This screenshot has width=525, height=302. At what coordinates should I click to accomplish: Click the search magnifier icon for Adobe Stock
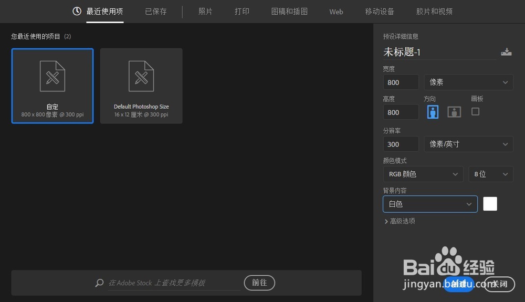click(99, 283)
